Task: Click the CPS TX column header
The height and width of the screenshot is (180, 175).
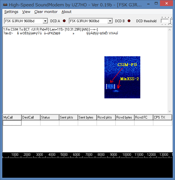Action: pyautogui.click(x=163, y=117)
